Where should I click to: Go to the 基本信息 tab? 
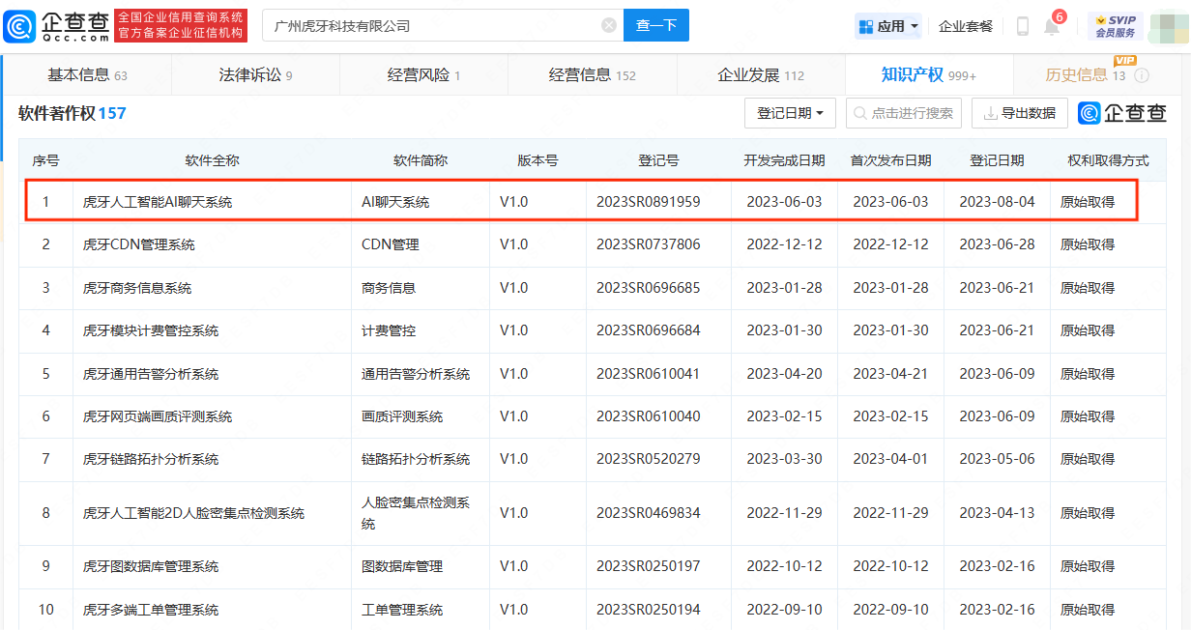(x=87, y=75)
